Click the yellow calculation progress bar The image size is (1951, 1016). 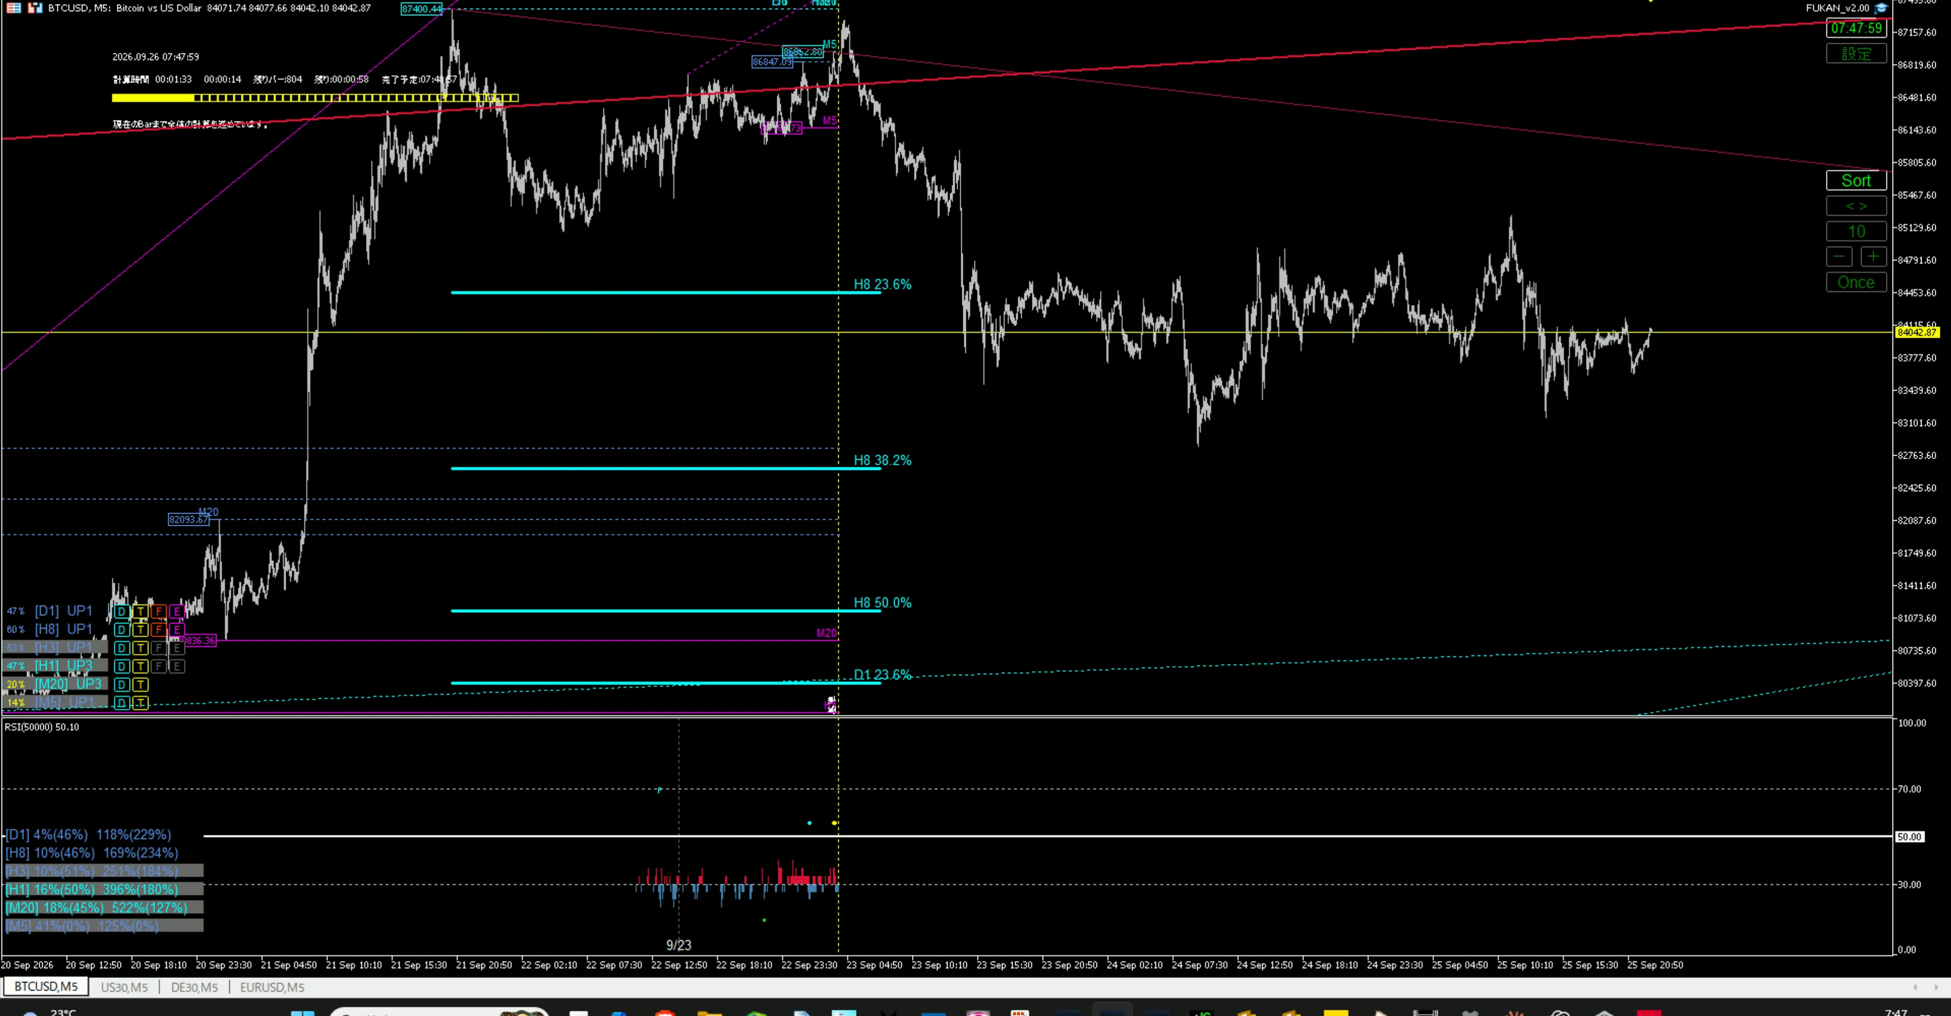click(x=315, y=98)
